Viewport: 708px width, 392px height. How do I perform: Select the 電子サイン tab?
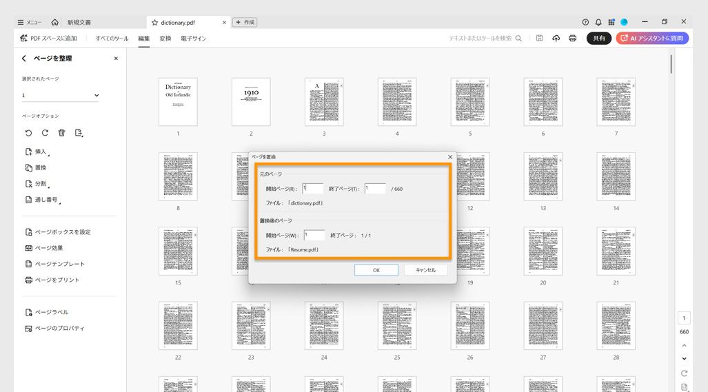(x=193, y=39)
